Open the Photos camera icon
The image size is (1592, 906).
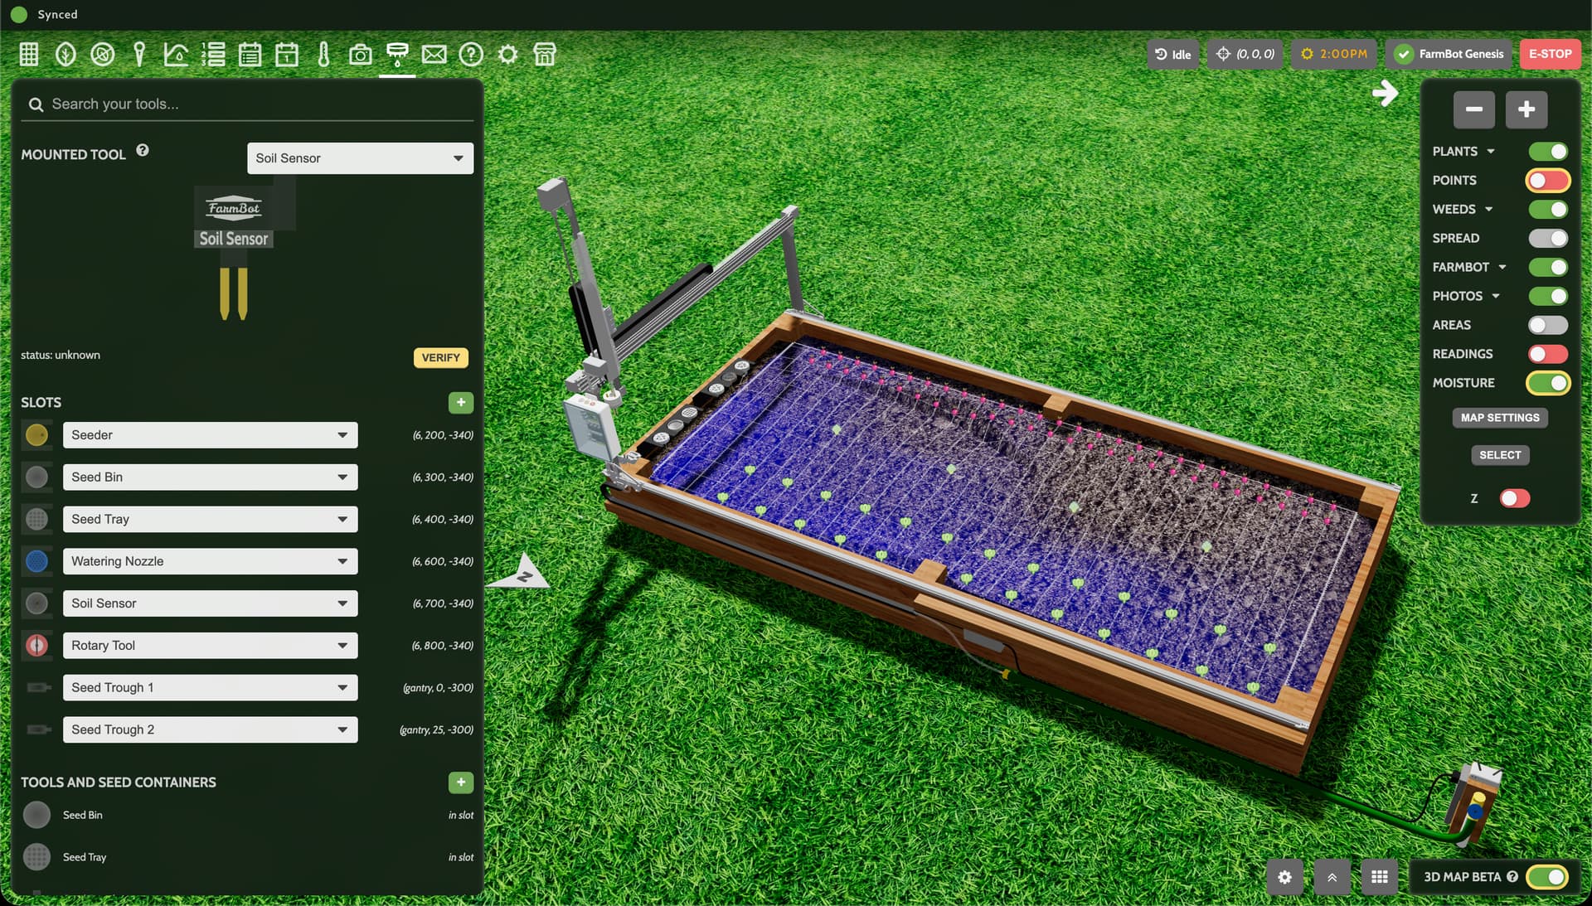coord(360,55)
